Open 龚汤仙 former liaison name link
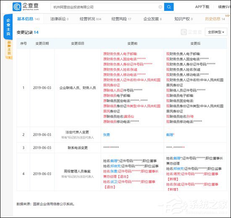231x218 pixels. pyautogui.click(x=129, y=117)
